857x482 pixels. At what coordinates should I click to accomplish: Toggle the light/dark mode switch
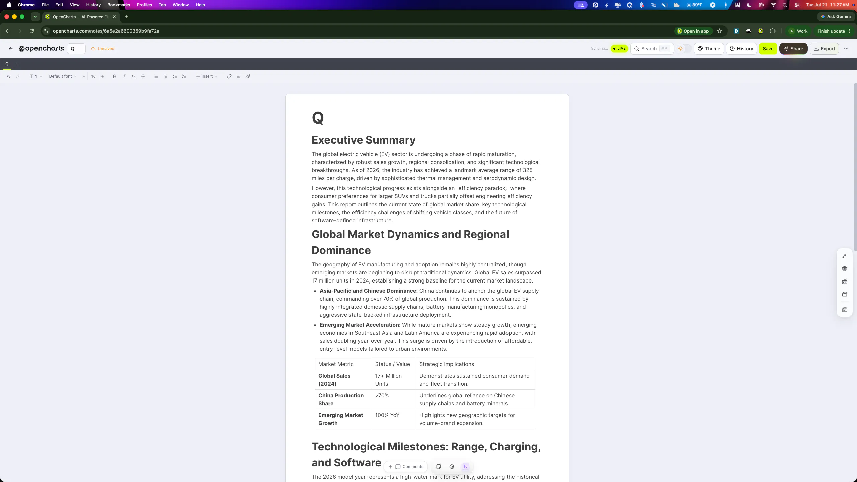pos(684,49)
